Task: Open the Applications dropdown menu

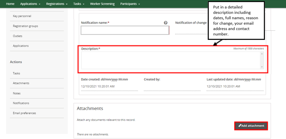Action: 30,4
